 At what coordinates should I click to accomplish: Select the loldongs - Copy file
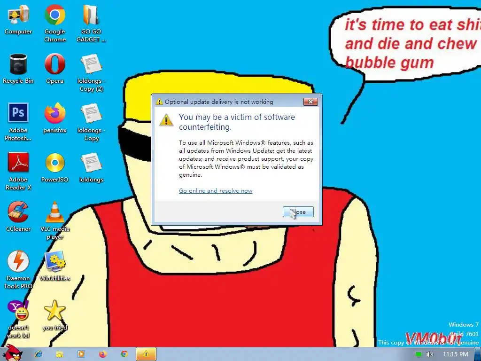click(91, 122)
